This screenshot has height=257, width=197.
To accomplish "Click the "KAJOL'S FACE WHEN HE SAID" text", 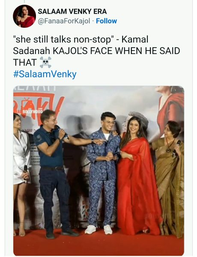I will (x=116, y=51).
